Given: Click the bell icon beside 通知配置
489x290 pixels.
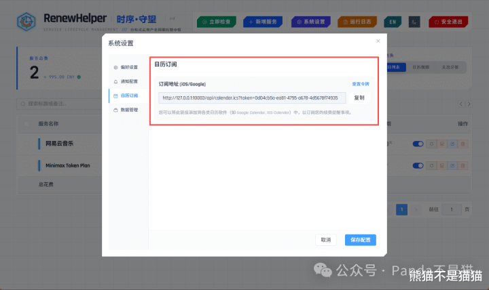Looking at the screenshot, I should pyautogui.click(x=115, y=81).
